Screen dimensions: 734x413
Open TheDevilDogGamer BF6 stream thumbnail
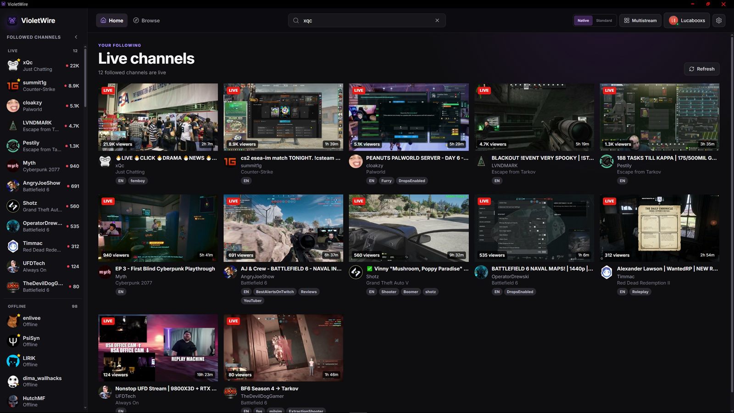click(x=283, y=348)
